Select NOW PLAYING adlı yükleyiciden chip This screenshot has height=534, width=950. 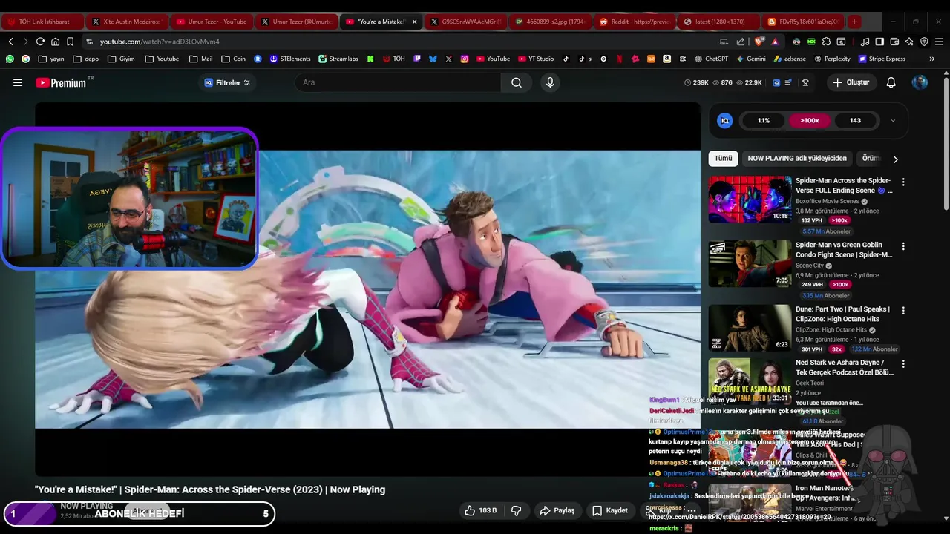click(x=797, y=158)
